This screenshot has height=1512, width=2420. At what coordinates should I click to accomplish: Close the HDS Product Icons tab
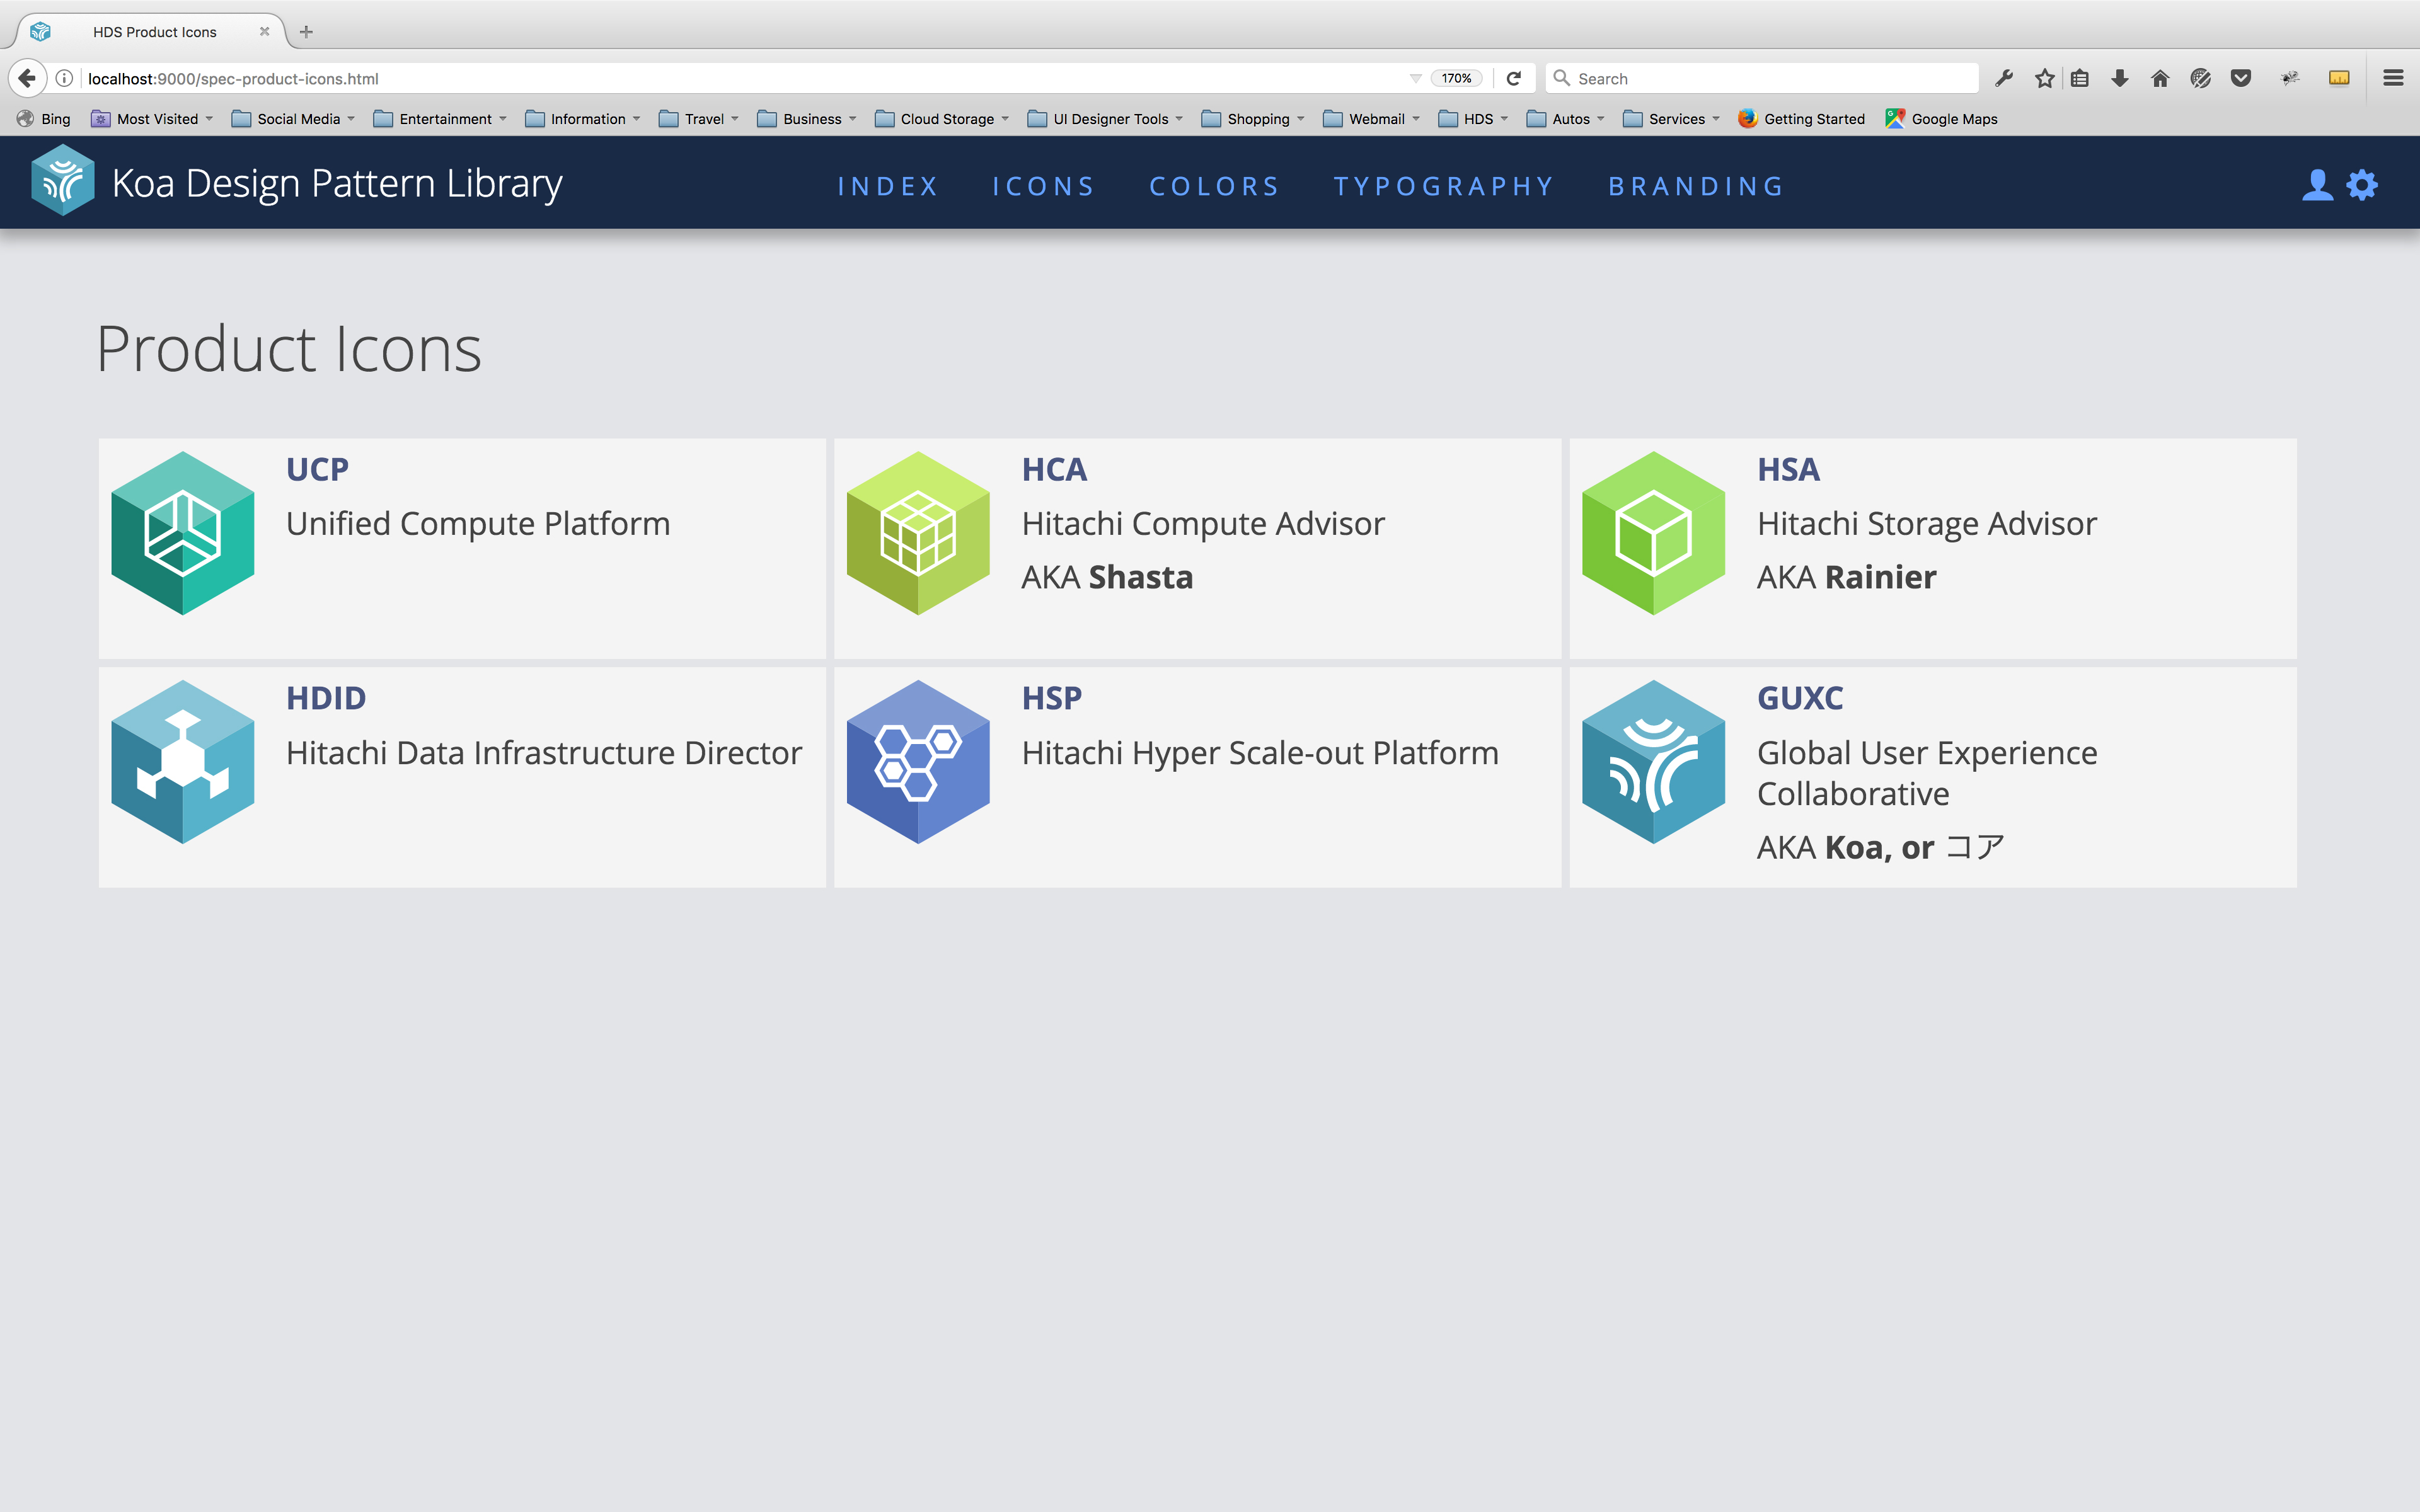pos(264,32)
